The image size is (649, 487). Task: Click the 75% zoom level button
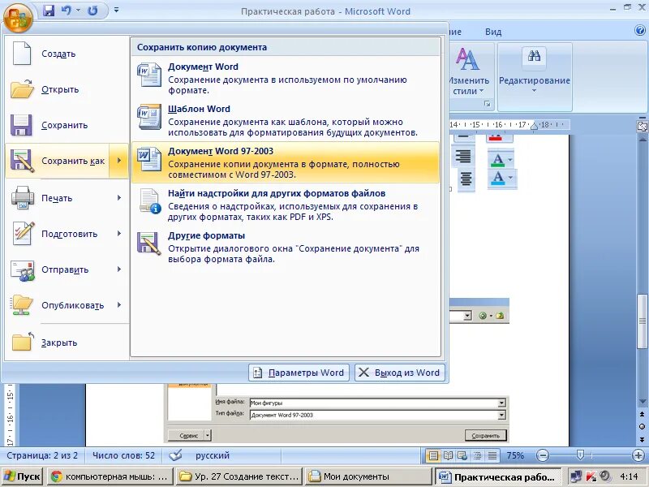515,456
